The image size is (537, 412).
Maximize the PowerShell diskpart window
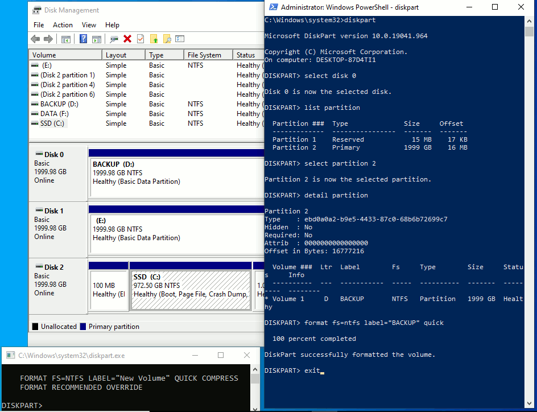495,7
